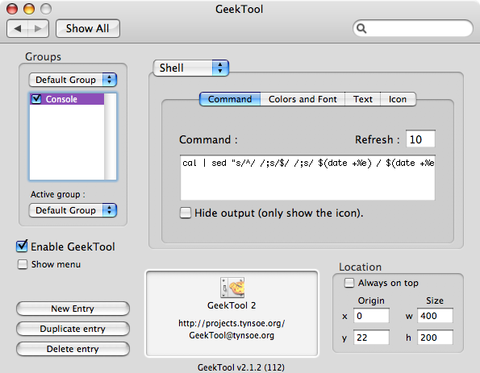The height and width of the screenshot is (373, 480).
Task: Open the http://projects.tynsoe.org/ link
Action: pyautogui.click(x=232, y=323)
